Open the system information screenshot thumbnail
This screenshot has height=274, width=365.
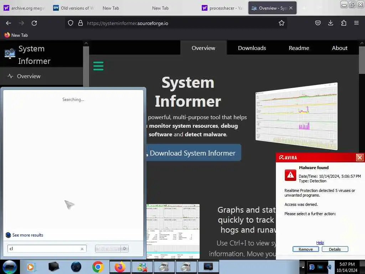point(173,231)
